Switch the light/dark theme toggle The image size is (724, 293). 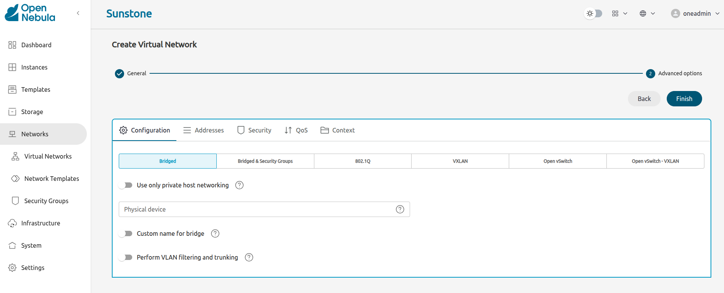point(593,13)
